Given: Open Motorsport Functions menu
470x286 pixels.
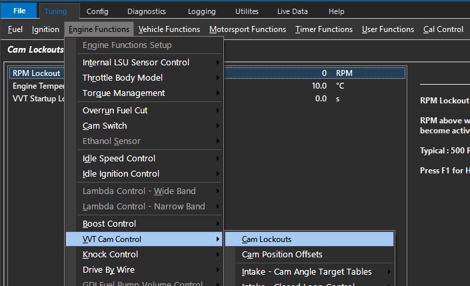Looking at the screenshot, I should coord(247,29).
